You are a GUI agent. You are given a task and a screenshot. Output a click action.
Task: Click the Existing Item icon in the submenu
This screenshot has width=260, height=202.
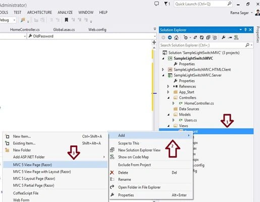pos(7,143)
